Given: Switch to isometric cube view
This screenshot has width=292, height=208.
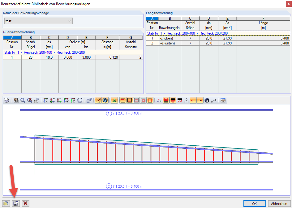Looking at the screenshot, I should pyautogui.click(x=80, y=101).
